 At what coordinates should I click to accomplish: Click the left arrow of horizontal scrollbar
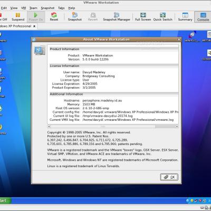pos(49,126)
